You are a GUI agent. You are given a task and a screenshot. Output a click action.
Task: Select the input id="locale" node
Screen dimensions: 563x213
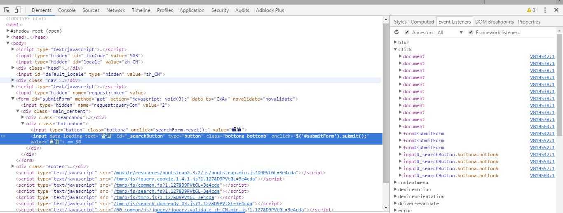pyautogui.click(x=80, y=62)
